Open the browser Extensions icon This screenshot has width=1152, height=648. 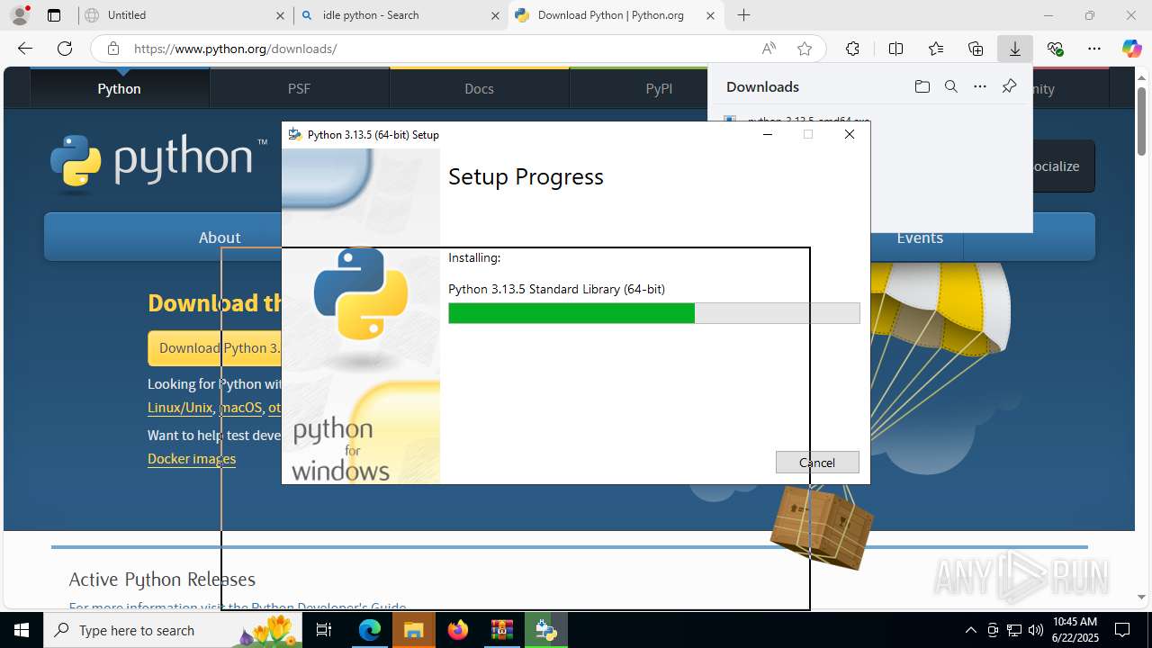tap(852, 49)
